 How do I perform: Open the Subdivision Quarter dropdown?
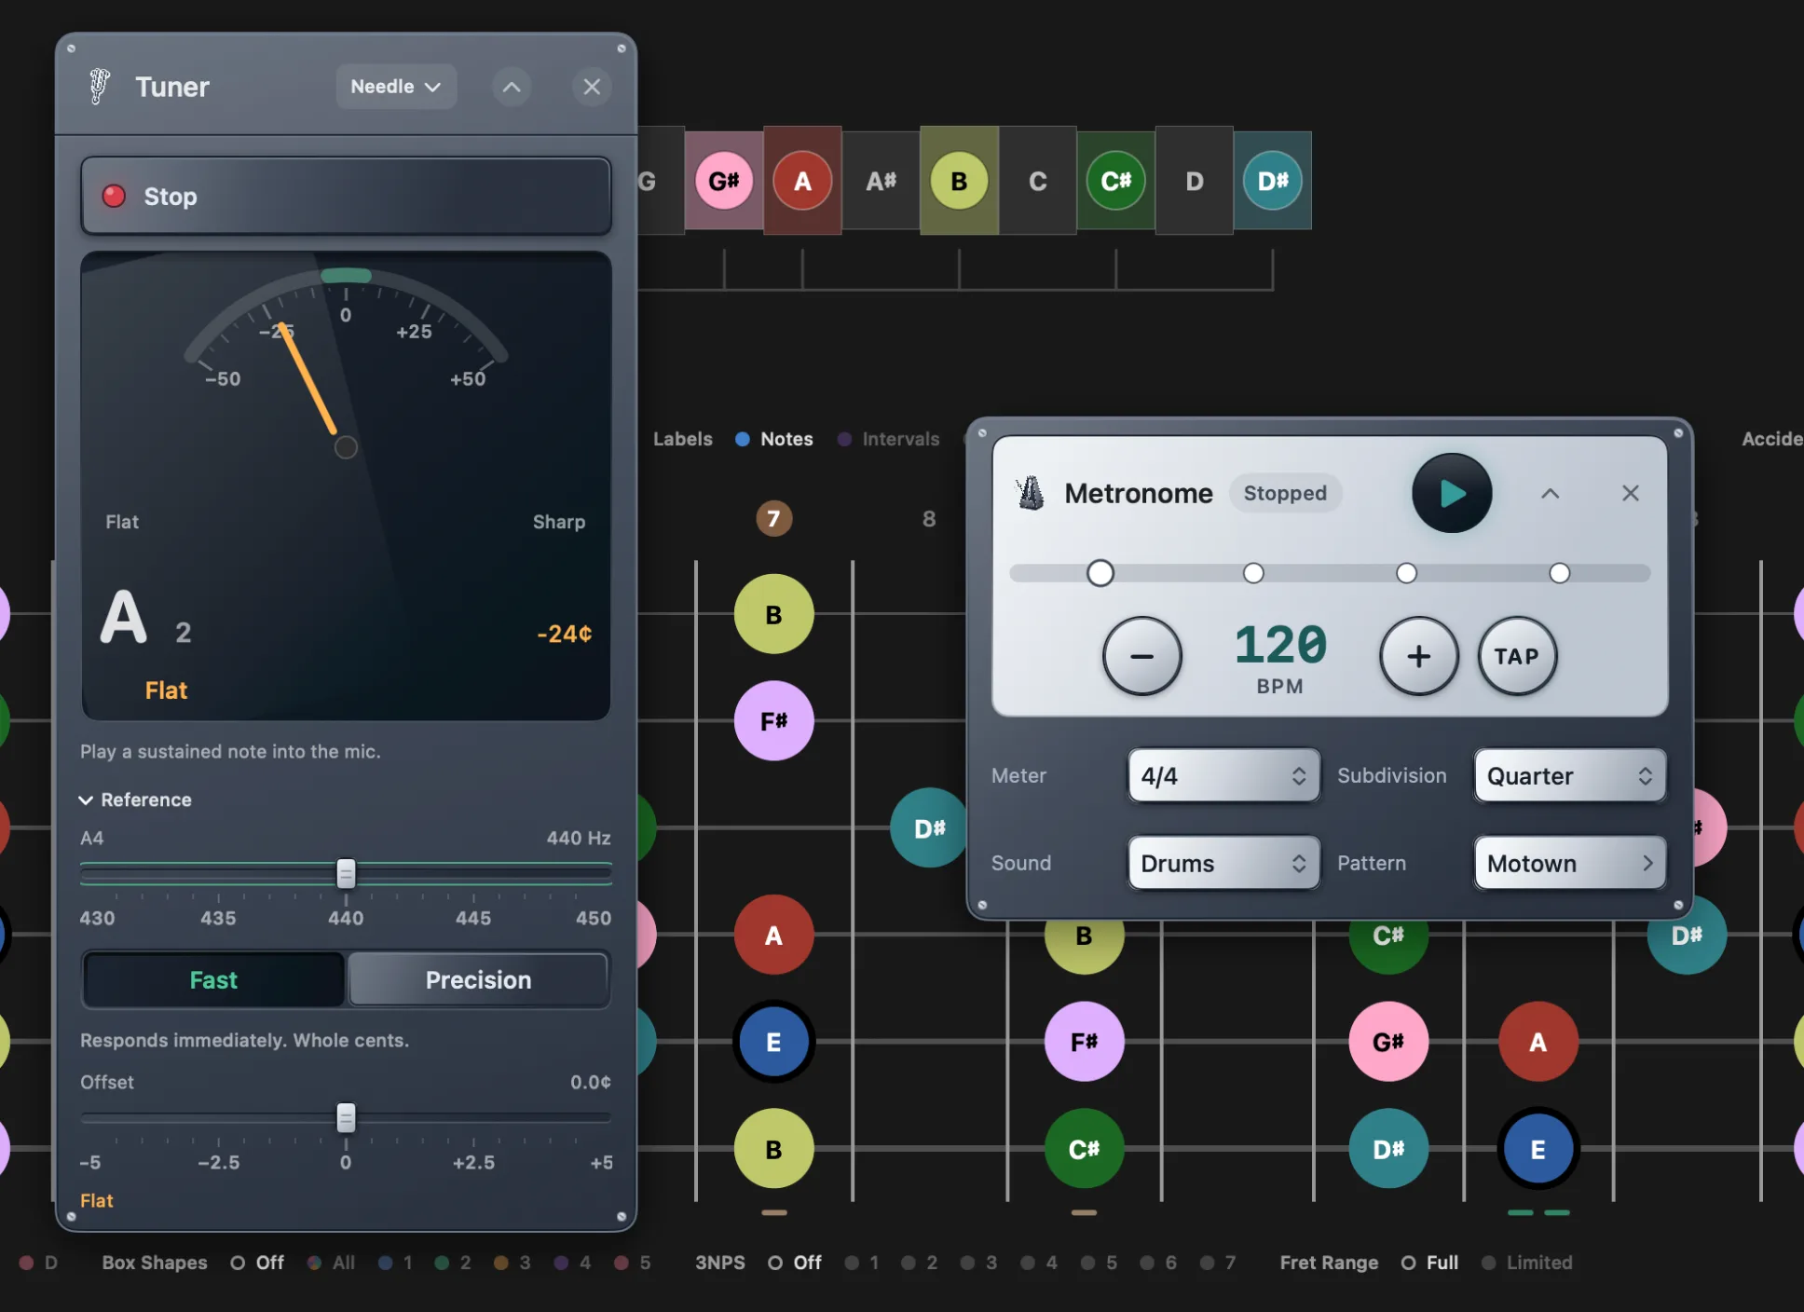click(x=1569, y=775)
